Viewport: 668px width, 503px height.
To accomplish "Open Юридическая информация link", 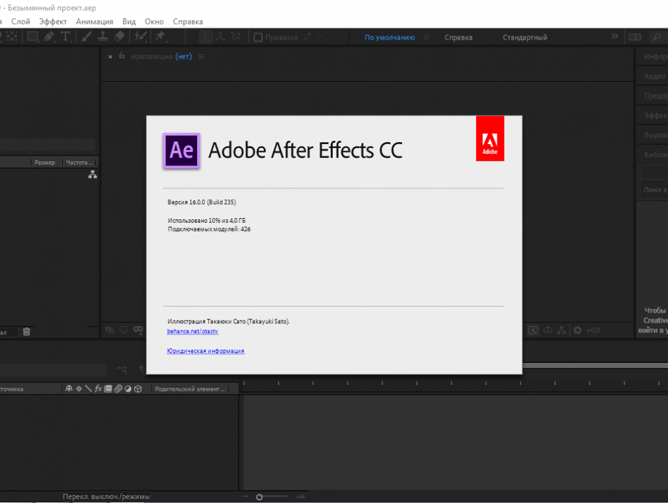I will pos(206,351).
